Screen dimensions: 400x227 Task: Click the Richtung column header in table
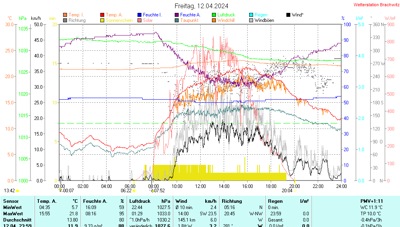[x=232, y=201]
